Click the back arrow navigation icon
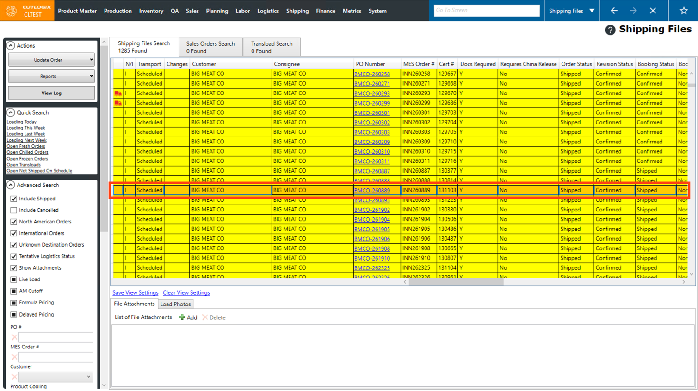The width and height of the screenshot is (698, 391). [x=614, y=11]
